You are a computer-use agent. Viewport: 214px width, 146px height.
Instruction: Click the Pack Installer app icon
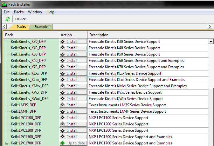[x=4, y=4]
